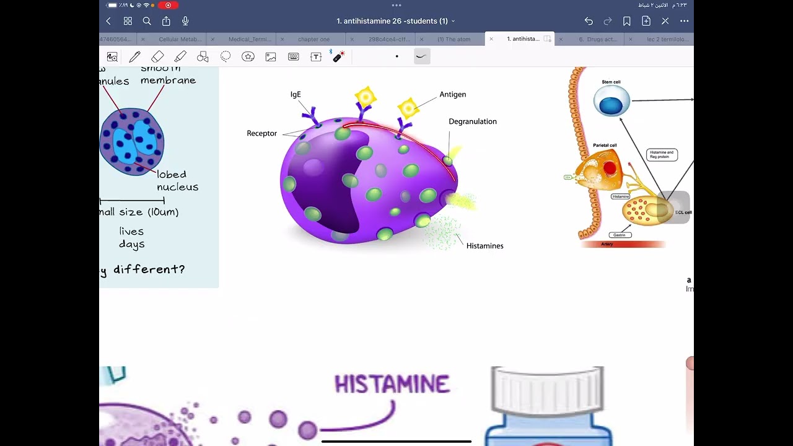Open the page thumbnails grid view

pos(128,21)
